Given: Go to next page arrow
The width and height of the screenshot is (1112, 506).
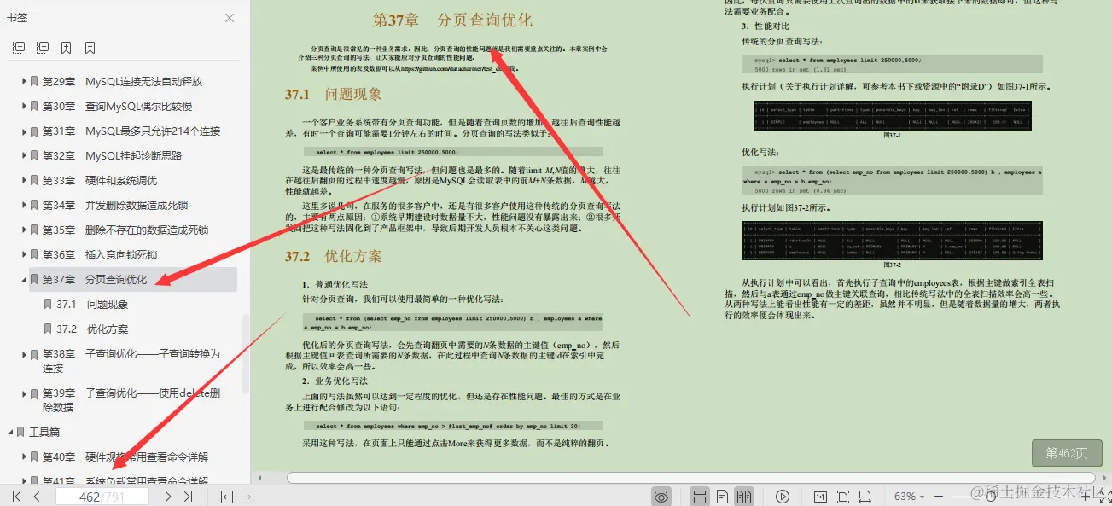Looking at the screenshot, I should 168,496.
